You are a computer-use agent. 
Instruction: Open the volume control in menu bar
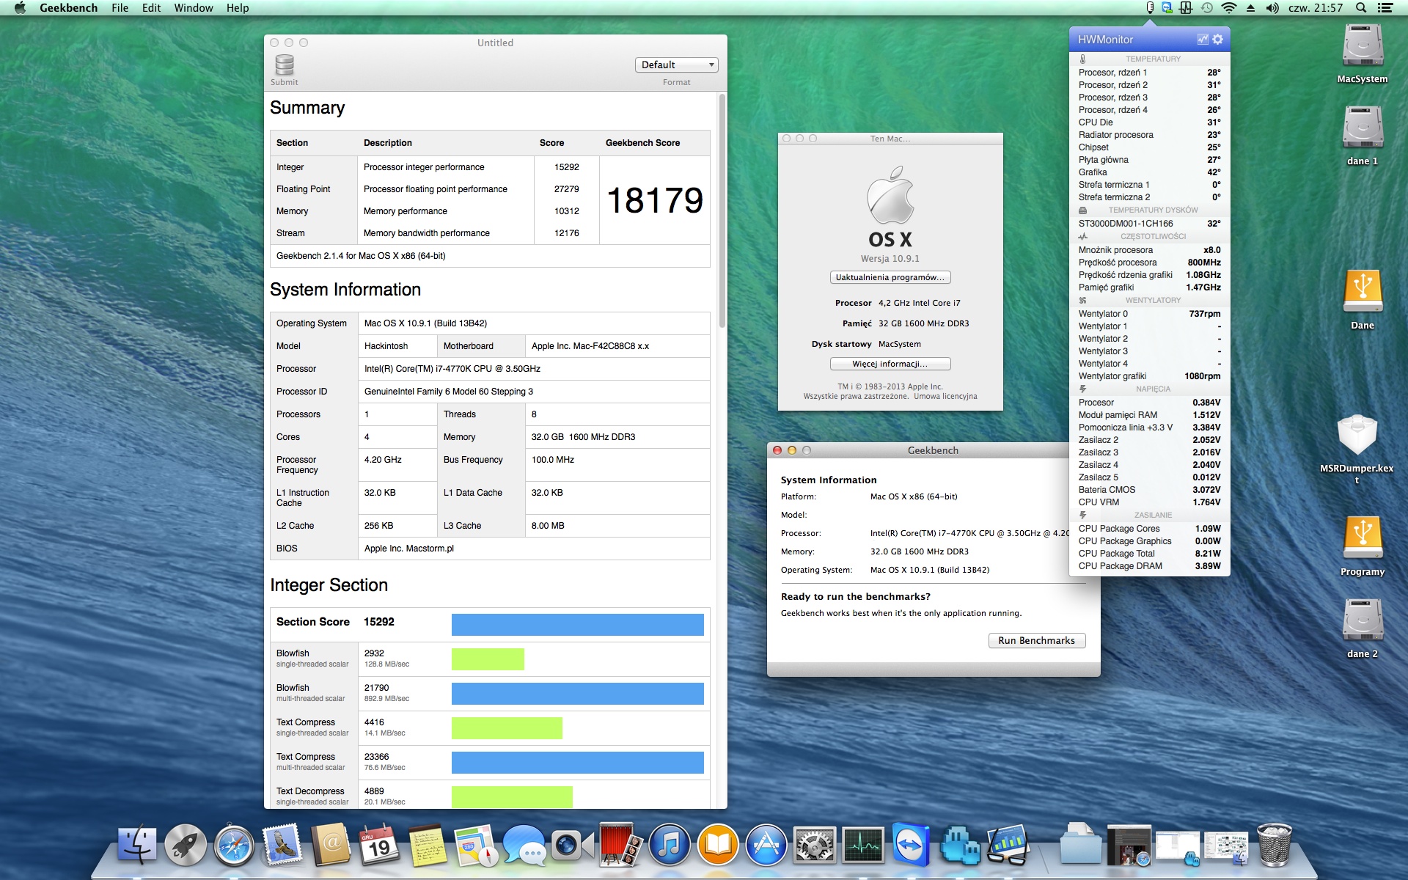pos(1272,8)
